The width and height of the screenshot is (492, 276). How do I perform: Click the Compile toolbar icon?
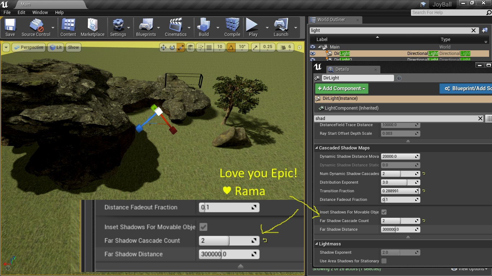click(232, 28)
